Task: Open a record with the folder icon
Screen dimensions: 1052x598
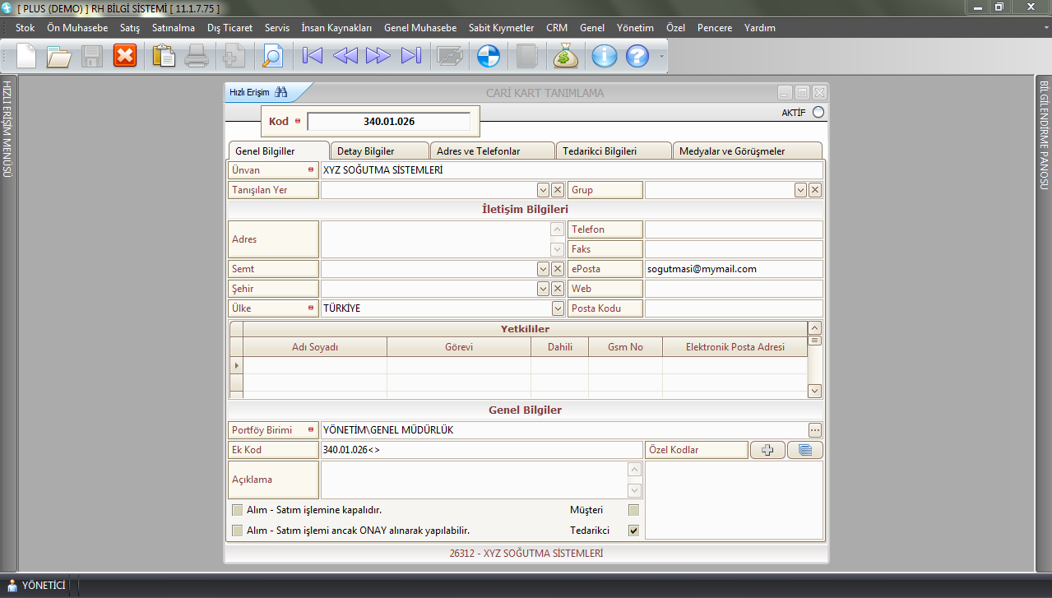Action: pyautogui.click(x=59, y=56)
